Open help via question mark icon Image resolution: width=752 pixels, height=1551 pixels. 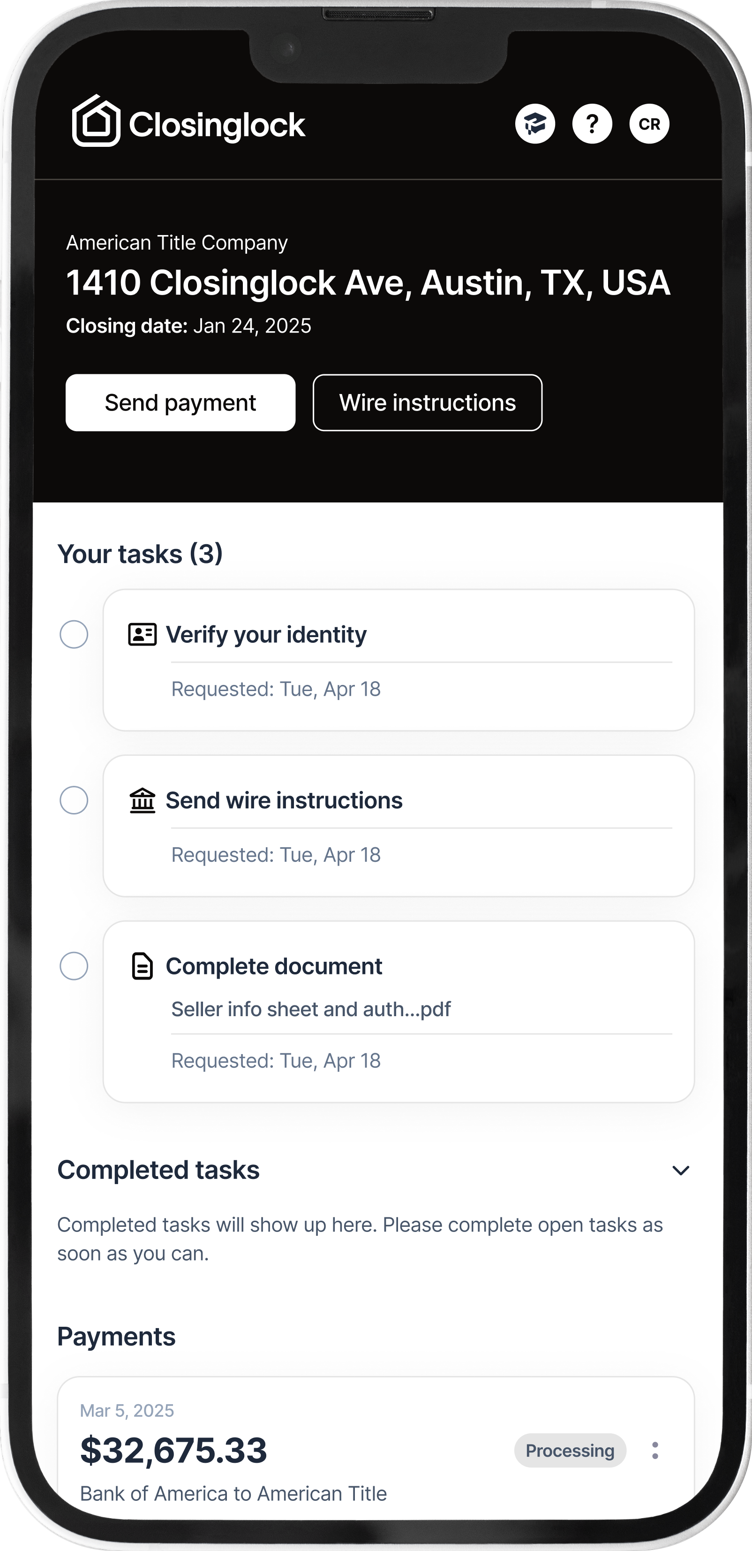point(592,124)
